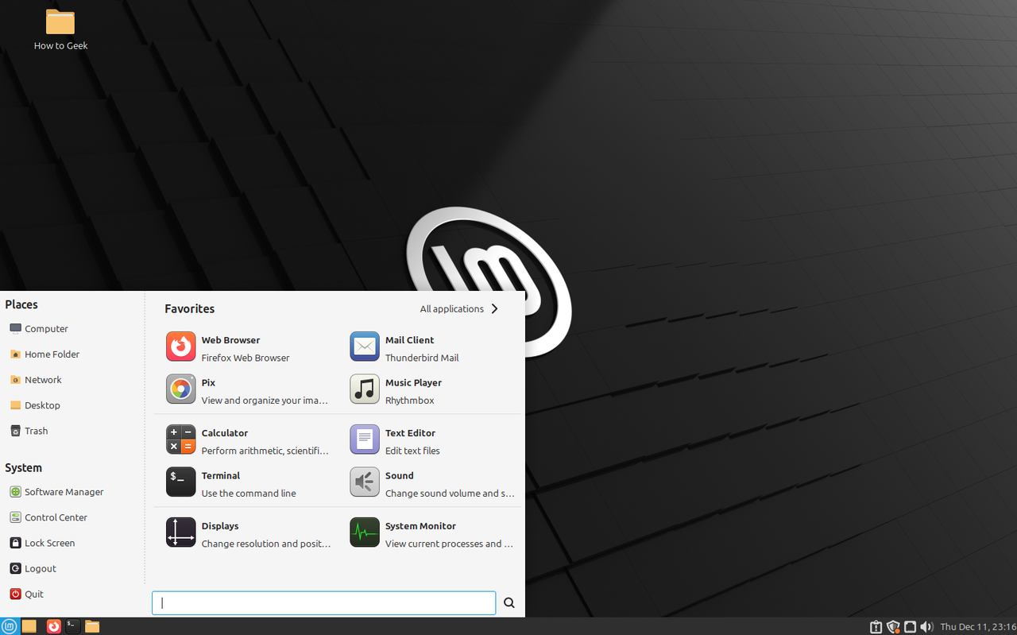This screenshot has height=635, width=1017.
Task: Open the Software Manager
Action: coord(64,491)
